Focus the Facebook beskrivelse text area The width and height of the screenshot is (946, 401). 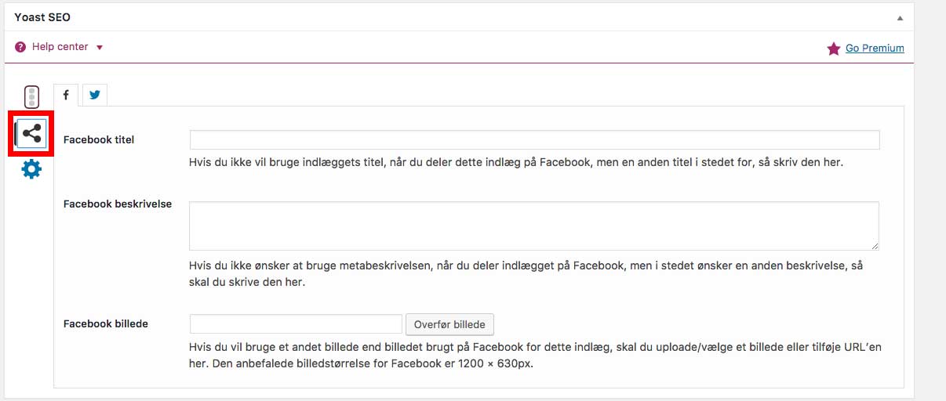click(534, 226)
